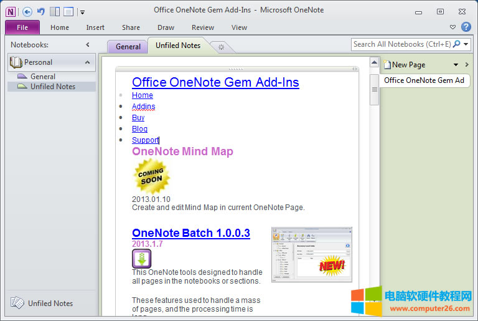
Task: Open the Insert ribbon tab
Action: tap(95, 27)
